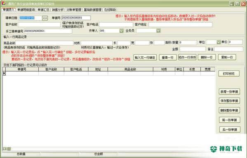Select the row indicator arrow in grid
The height and width of the screenshot is (158, 247).
coord(4,73)
